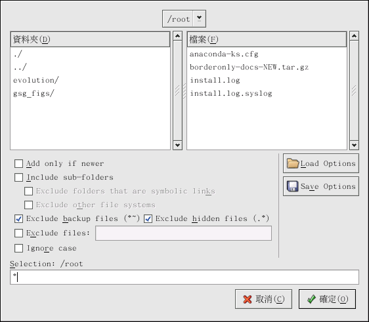The image size is (369, 322).
Task: Click the folder icon on Load Options
Action: point(293,163)
